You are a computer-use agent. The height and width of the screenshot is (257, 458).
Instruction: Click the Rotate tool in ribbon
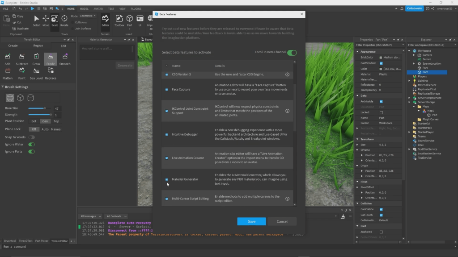pos(64,21)
